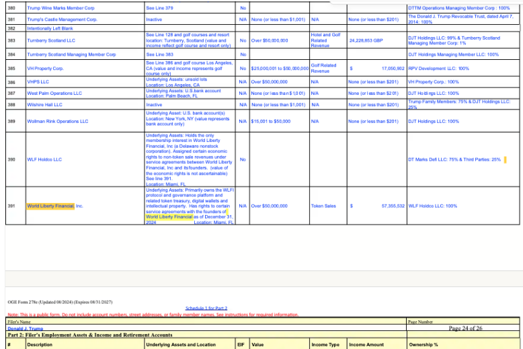Screen dimensions: 523x349
Task: Select the 57,355,532 income amount
Action: coord(393,206)
